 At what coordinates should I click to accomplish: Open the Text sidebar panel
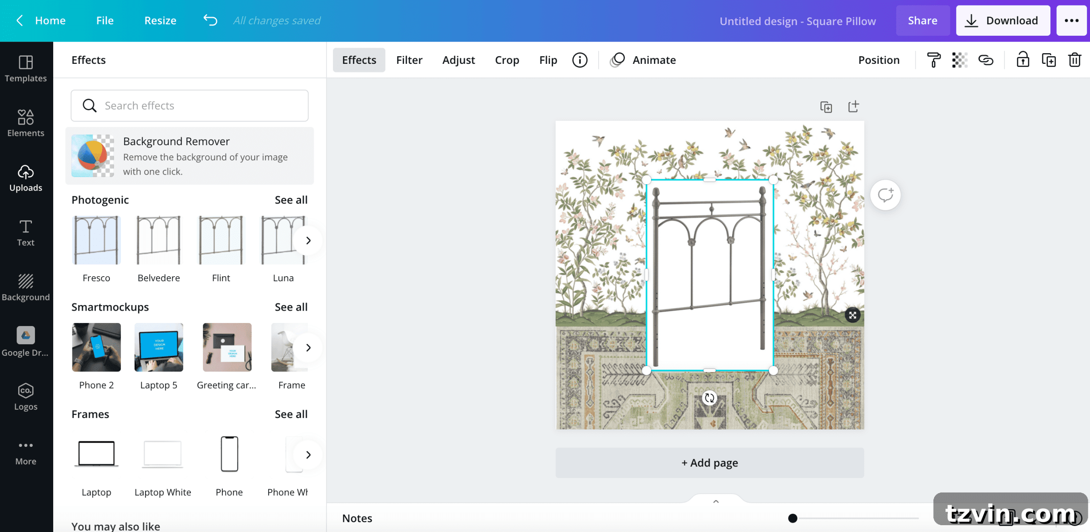[x=26, y=233]
